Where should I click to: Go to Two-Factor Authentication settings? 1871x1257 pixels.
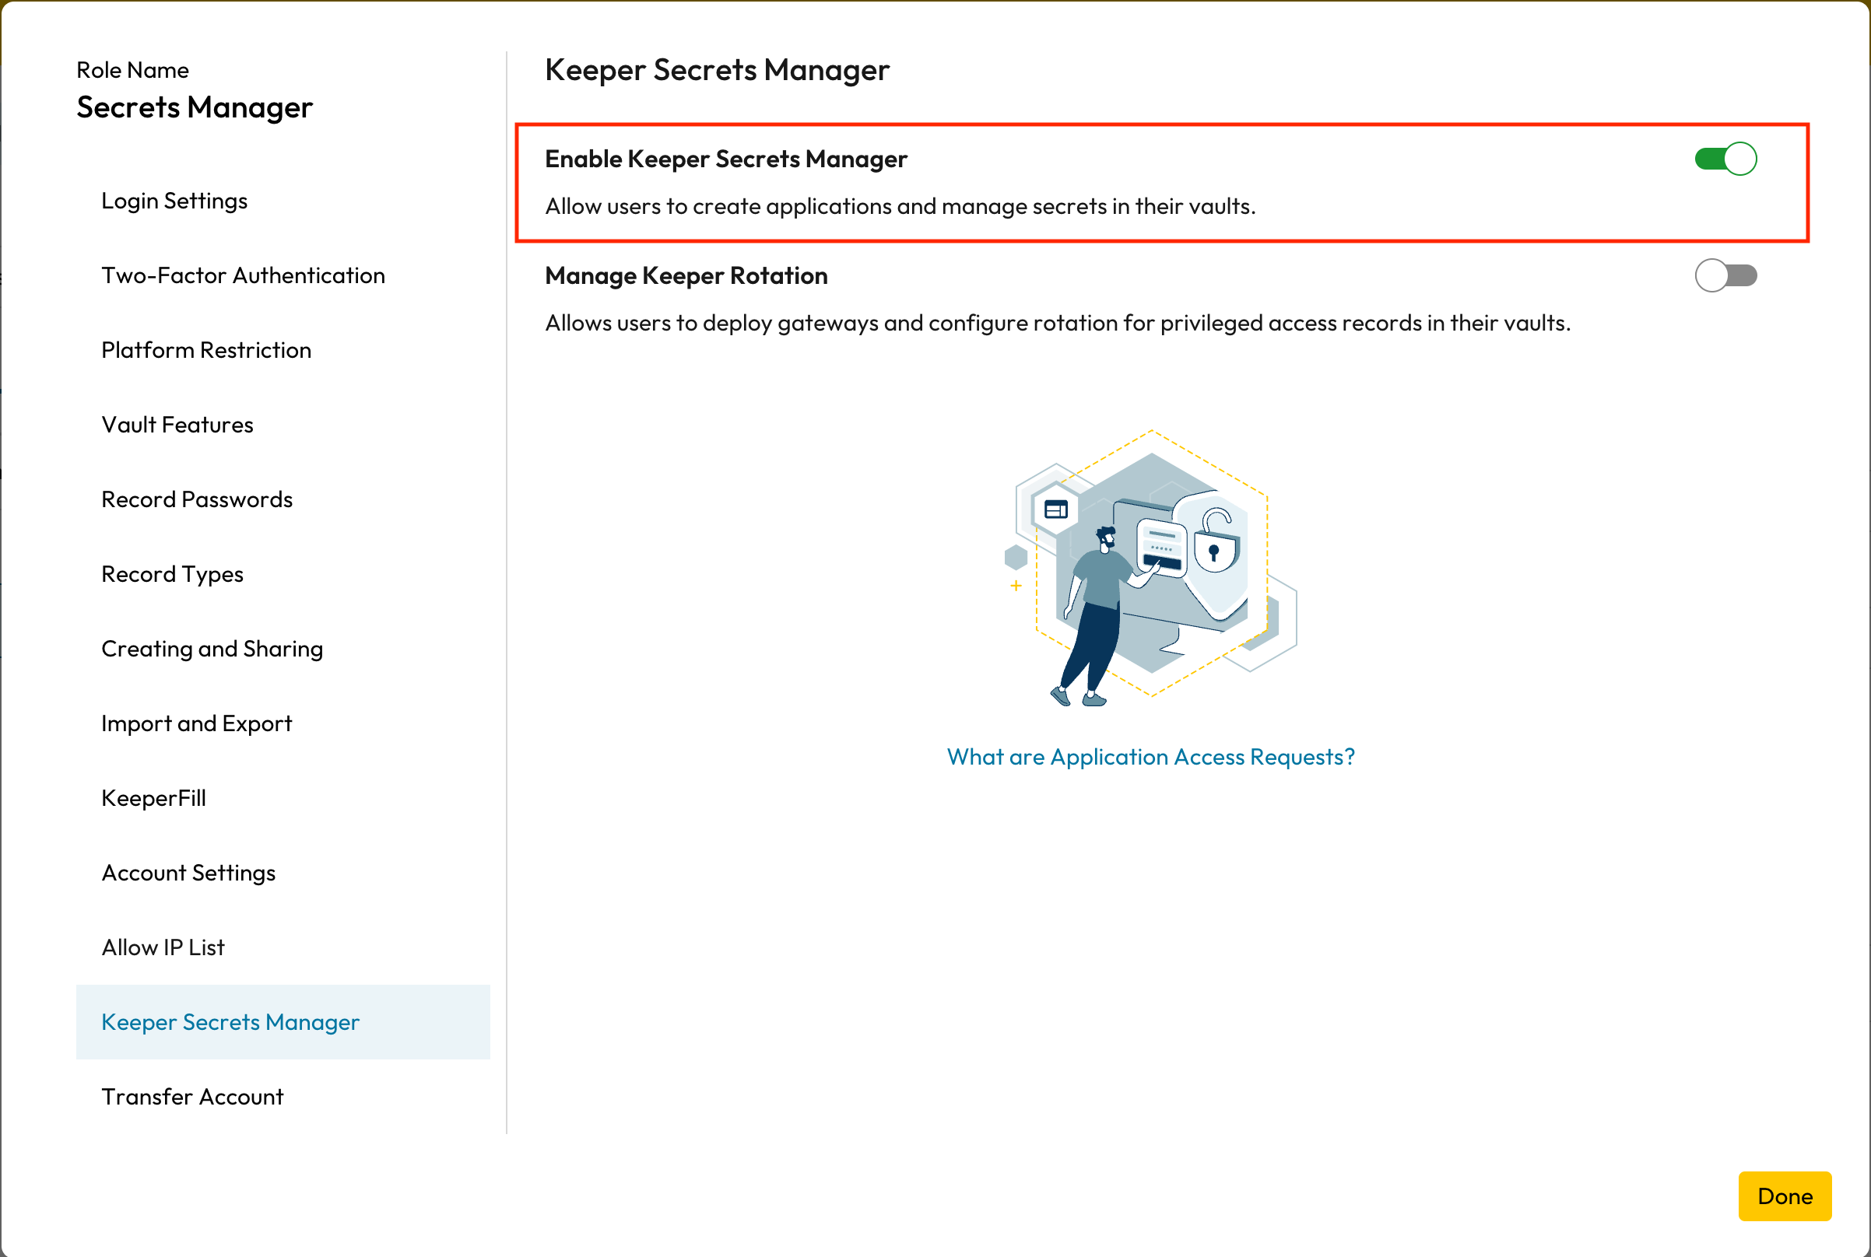(x=243, y=275)
